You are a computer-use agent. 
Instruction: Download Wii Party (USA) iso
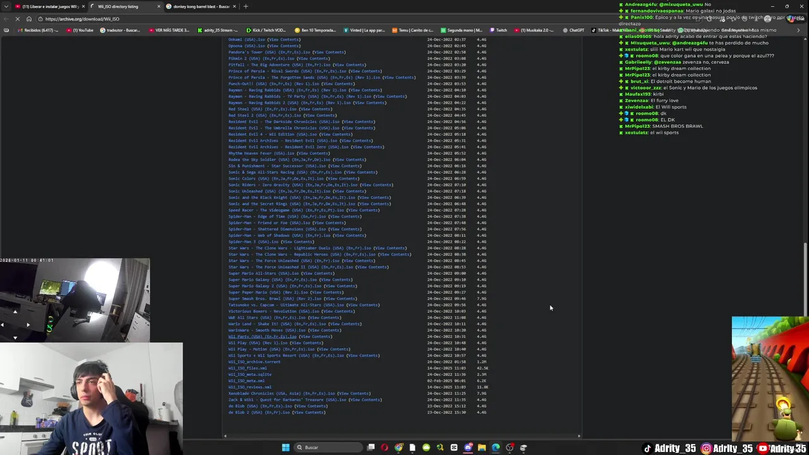[x=262, y=336]
